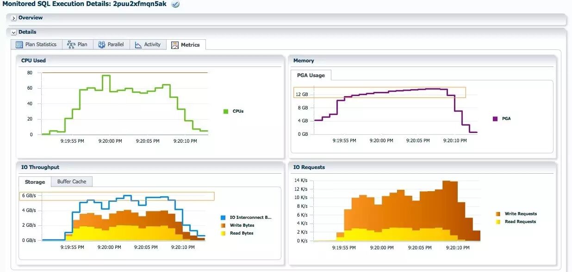Click the Plan tree icon
Screen dimensions: 572x272
(71, 45)
